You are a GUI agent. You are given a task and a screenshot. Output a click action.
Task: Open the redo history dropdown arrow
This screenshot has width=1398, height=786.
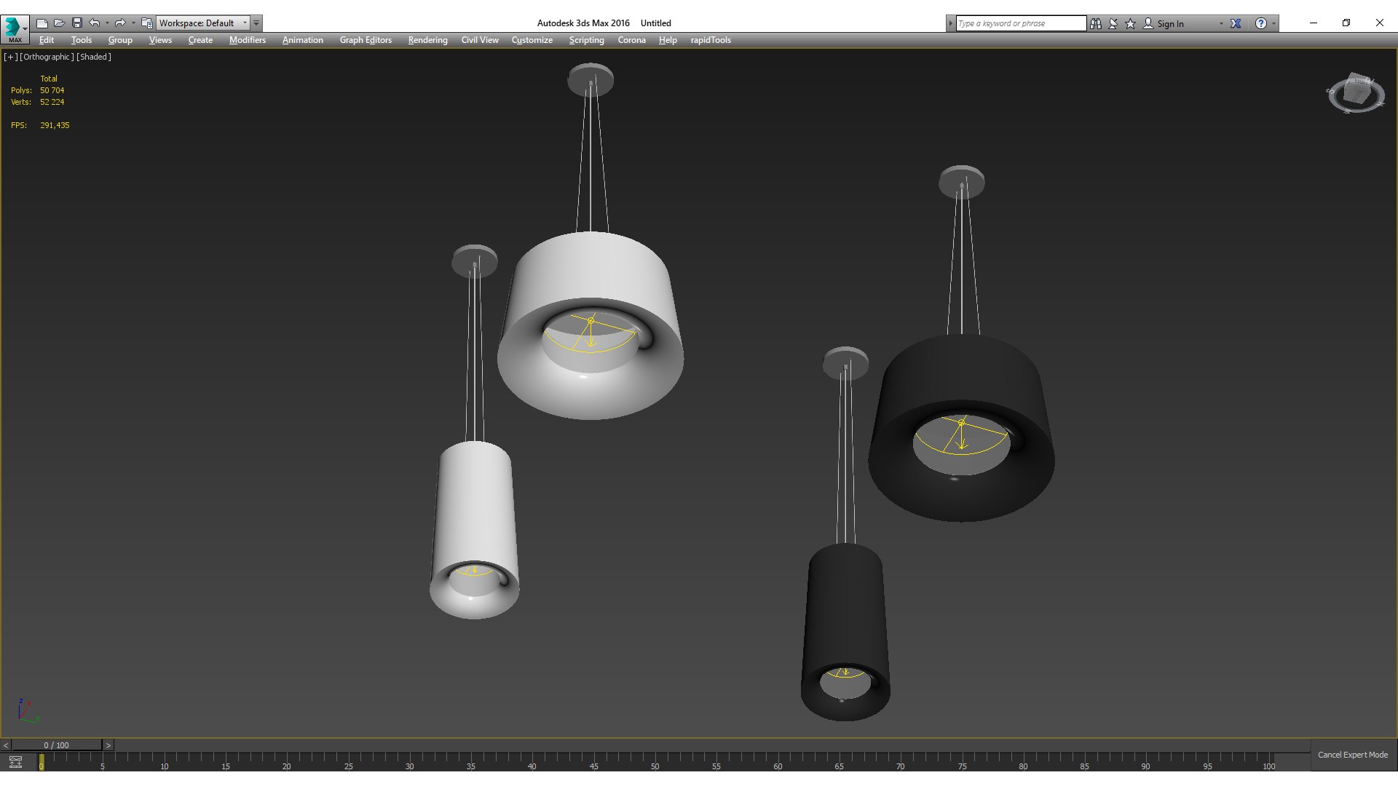click(133, 23)
